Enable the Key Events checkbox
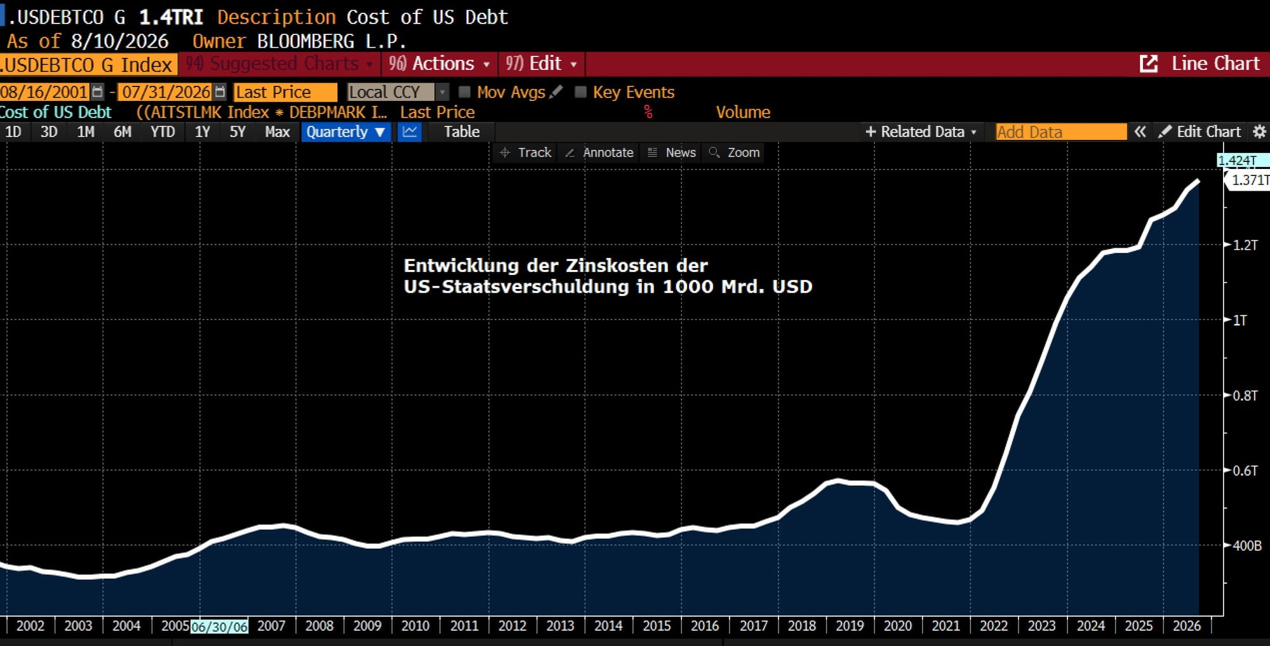 click(580, 92)
